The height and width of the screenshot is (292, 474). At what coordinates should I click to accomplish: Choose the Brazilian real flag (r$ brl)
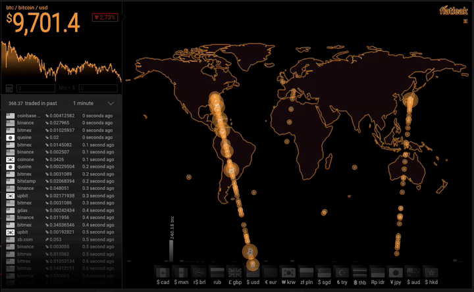tap(198, 272)
